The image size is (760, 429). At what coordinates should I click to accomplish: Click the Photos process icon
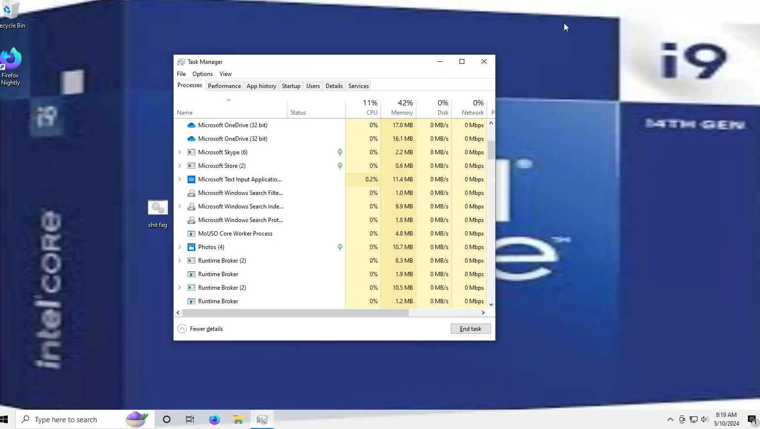coord(191,247)
